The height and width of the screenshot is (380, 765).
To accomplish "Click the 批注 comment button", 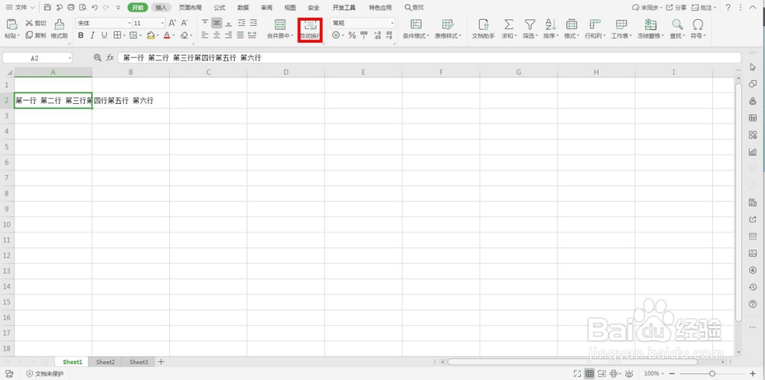I will coord(704,8).
